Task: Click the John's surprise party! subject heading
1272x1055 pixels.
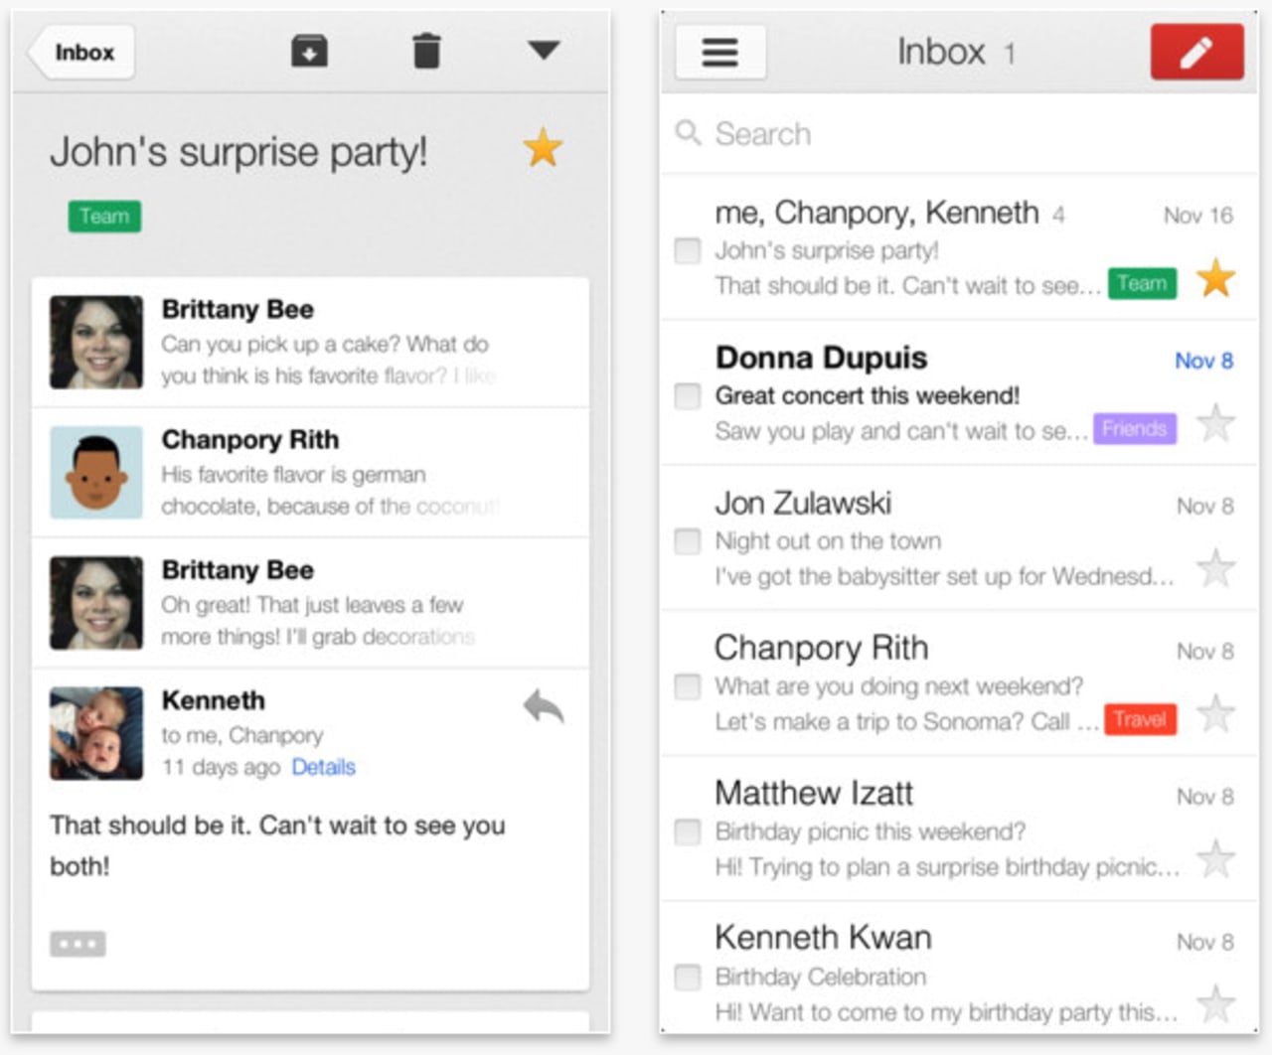Action: [x=238, y=152]
